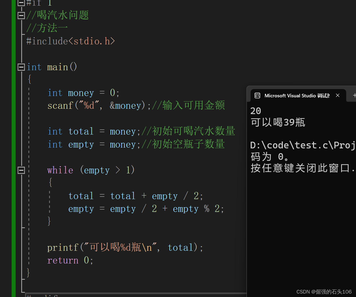Click the console output 可以喝39瓶
The width and height of the screenshot is (356, 297).
pos(278,122)
